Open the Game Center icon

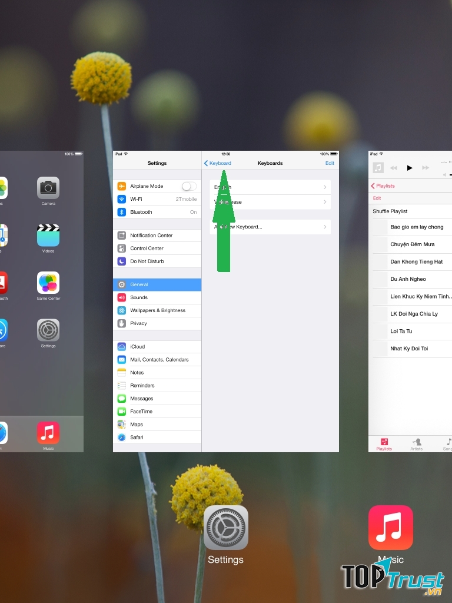pyautogui.click(x=48, y=283)
